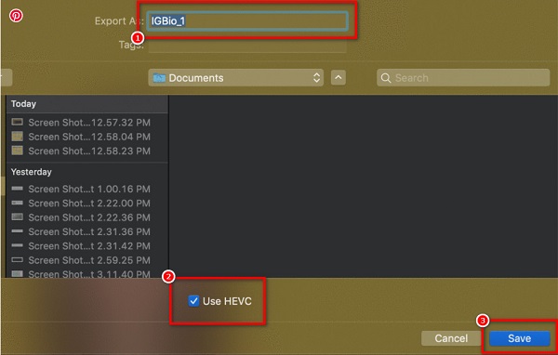Click the Yesterday group header
This screenshot has width=558, height=355.
tap(87, 172)
